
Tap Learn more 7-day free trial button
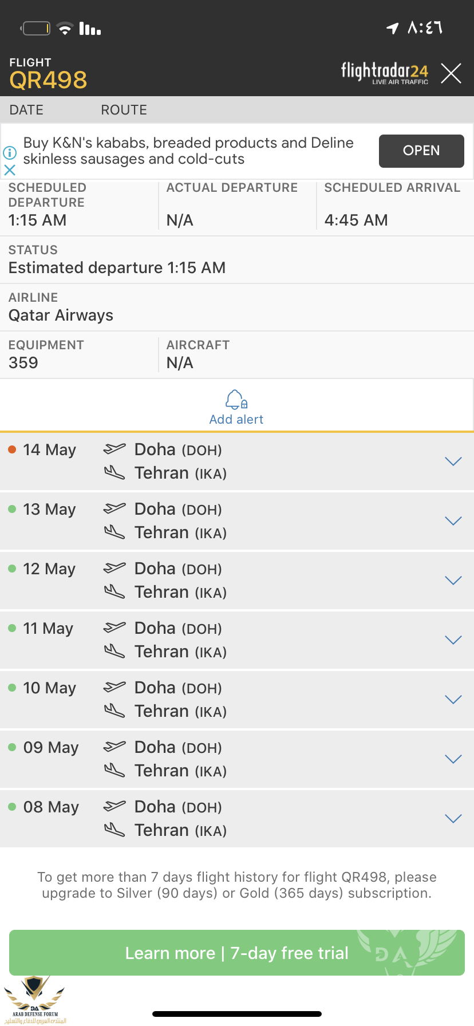point(237,953)
